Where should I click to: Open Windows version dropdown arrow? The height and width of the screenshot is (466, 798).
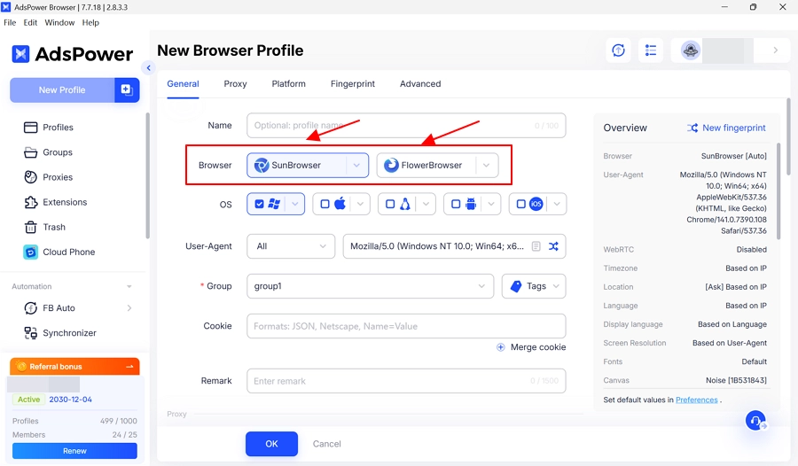click(294, 204)
